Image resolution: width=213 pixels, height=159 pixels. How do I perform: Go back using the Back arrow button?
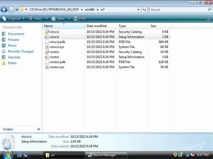pyautogui.click(x=4, y=10)
